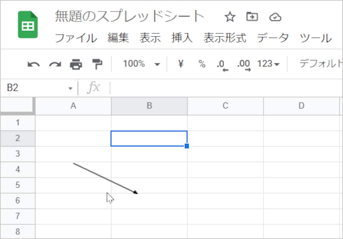Open the 100% zoom dropdown
The height and width of the screenshot is (239, 343).
click(141, 64)
